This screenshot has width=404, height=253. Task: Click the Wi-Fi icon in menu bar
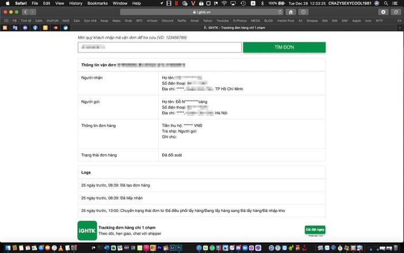[223, 3]
